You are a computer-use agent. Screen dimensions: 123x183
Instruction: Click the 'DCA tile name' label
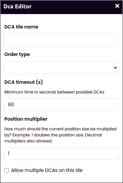click(21, 27)
